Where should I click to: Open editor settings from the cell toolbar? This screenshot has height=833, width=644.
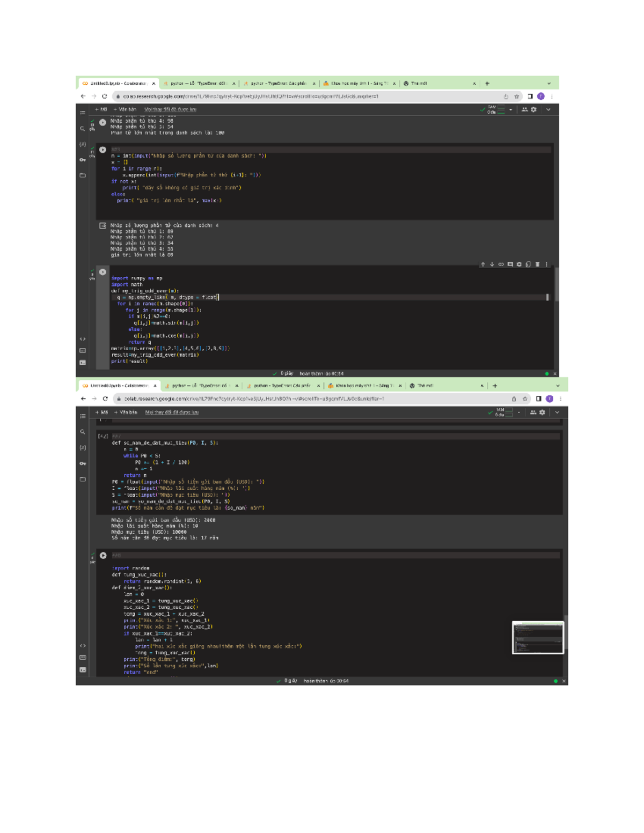point(519,264)
